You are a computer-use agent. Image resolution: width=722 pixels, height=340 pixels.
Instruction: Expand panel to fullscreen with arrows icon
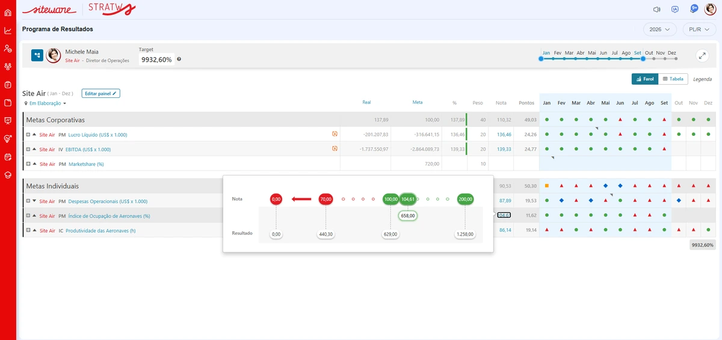point(702,55)
